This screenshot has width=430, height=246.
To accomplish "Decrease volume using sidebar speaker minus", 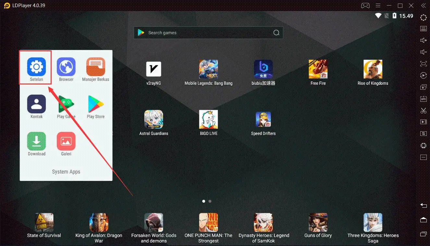I will [424, 52].
